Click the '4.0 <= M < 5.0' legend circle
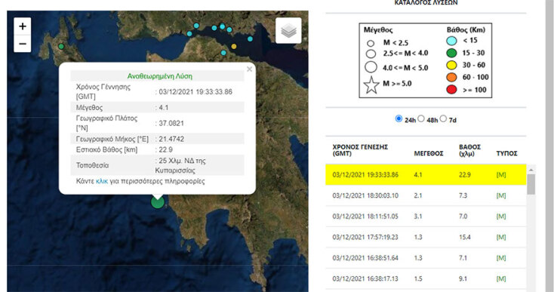The height and width of the screenshot is (292, 554). [371, 66]
